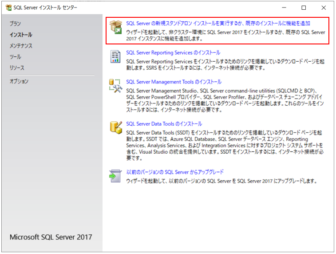Click the standalone install description mentioning 非クラスター環境
The height and width of the screenshot is (254, 336).
225,36
